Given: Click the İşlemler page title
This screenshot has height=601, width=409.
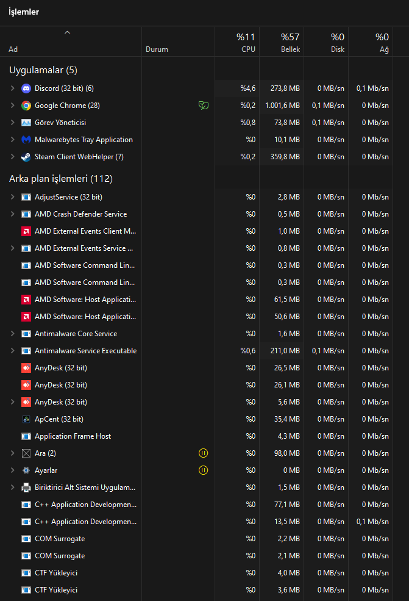Looking at the screenshot, I should click(24, 12).
